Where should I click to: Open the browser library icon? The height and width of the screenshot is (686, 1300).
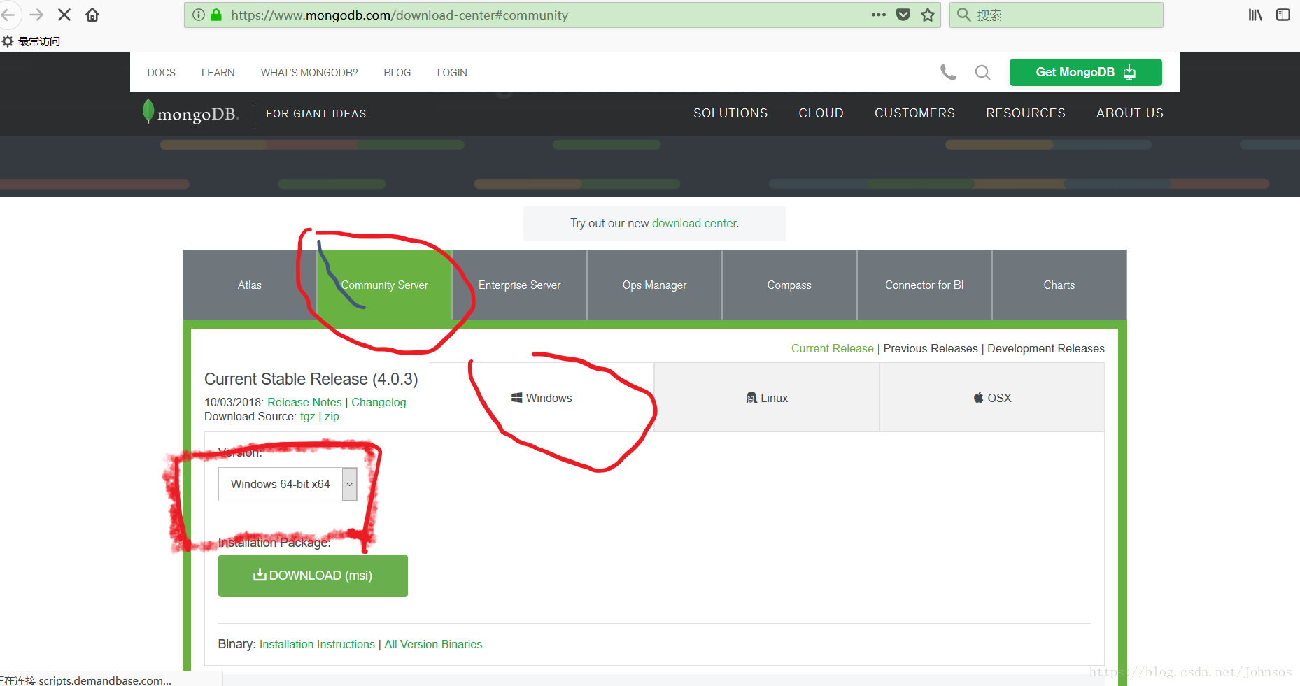(x=1255, y=15)
